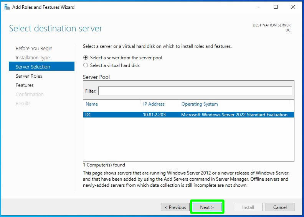The height and width of the screenshot is (217, 304).
Task: Sort servers by IP Address column header
Action: 154,104
